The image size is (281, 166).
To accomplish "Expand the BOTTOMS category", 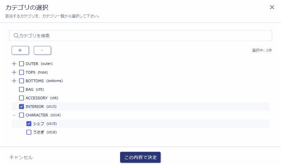I will click(x=14, y=81).
